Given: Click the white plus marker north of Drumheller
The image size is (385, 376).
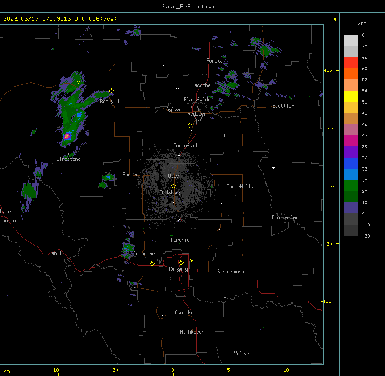Looking at the screenshot, I should (273, 167).
